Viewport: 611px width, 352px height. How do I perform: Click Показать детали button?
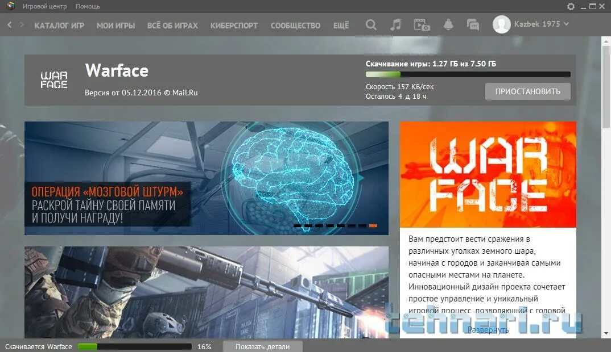click(x=263, y=346)
